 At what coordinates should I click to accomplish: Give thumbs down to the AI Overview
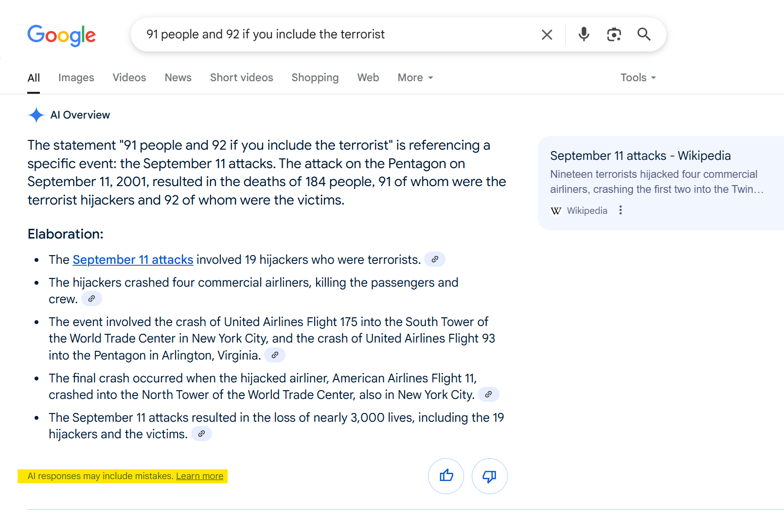point(490,476)
